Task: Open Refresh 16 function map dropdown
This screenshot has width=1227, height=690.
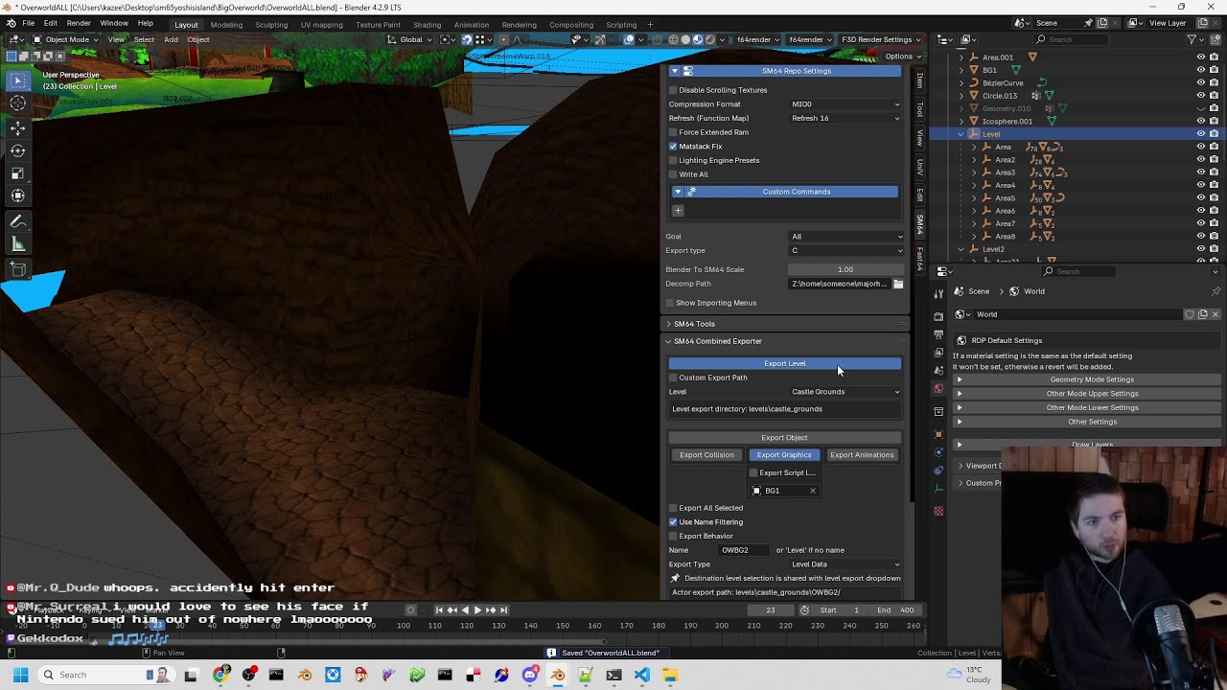Action: 845,118
